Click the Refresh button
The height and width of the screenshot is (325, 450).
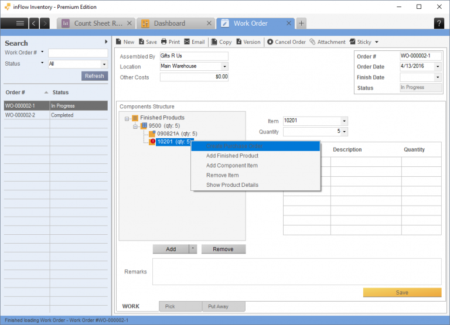(94, 76)
